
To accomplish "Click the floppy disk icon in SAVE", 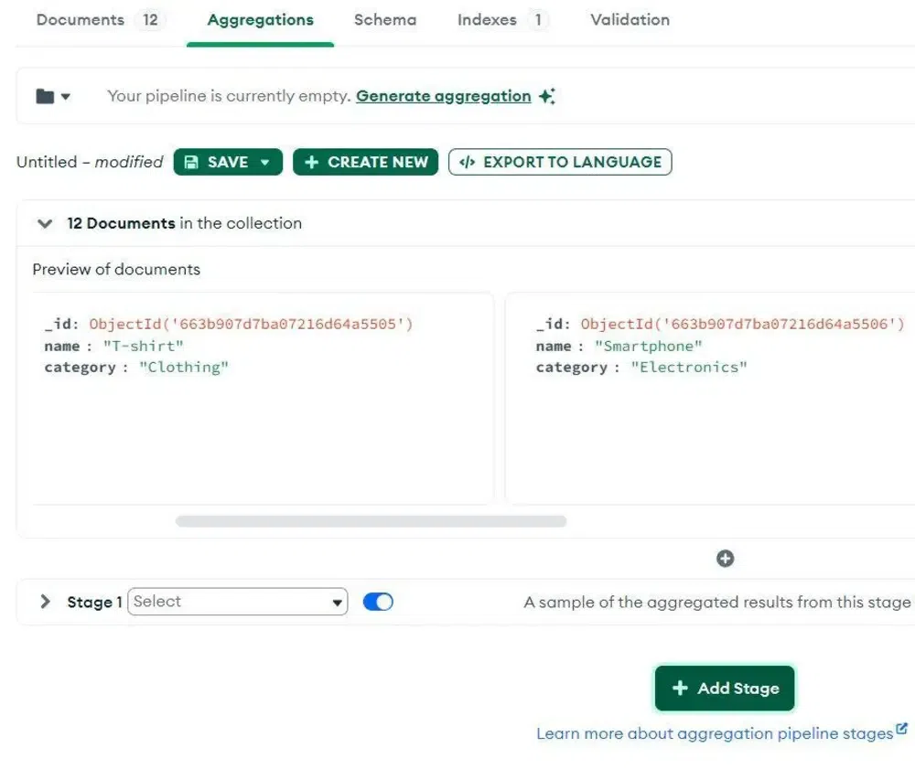I will (191, 162).
